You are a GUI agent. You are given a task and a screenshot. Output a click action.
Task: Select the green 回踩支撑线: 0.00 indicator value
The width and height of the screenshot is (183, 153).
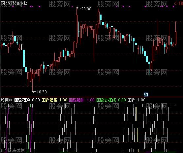[x=111, y=100]
